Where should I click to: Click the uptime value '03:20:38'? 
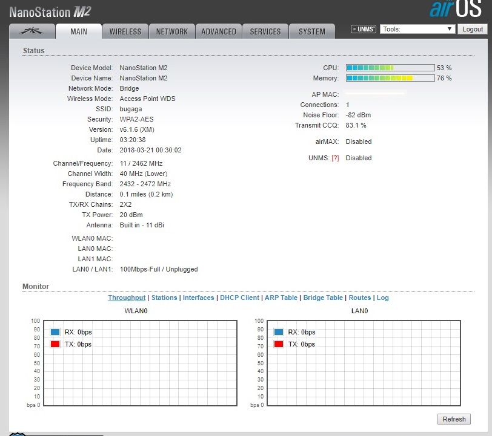pos(133,140)
